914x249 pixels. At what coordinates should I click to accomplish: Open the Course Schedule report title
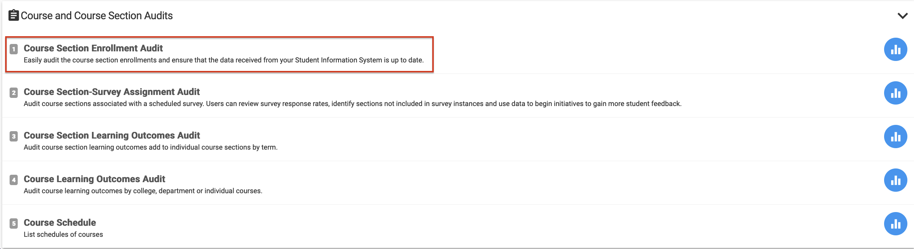click(60, 222)
